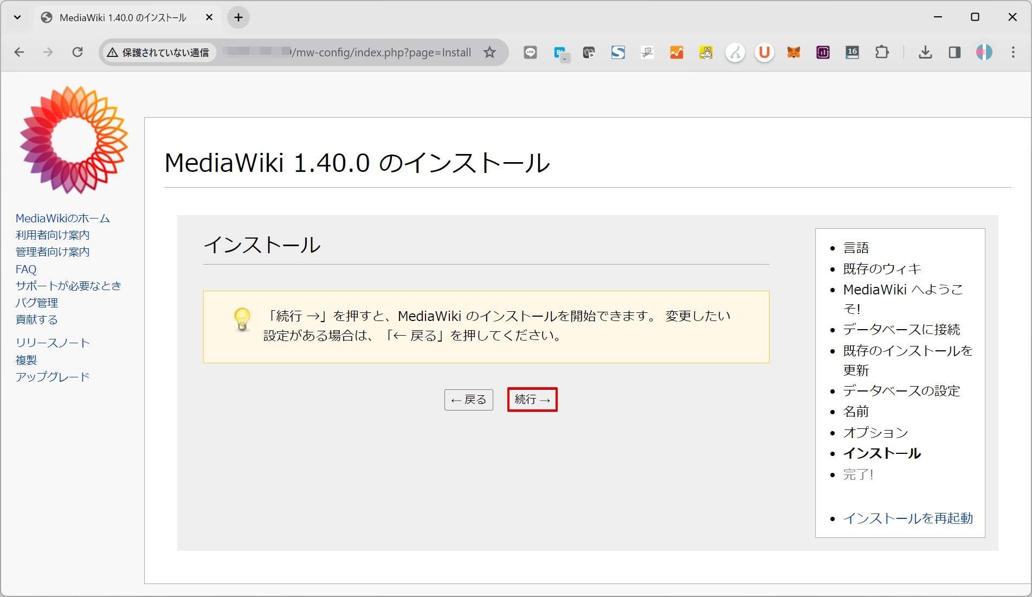Click the 既存のウィキ step
This screenshot has height=597, width=1032.
(882, 268)
